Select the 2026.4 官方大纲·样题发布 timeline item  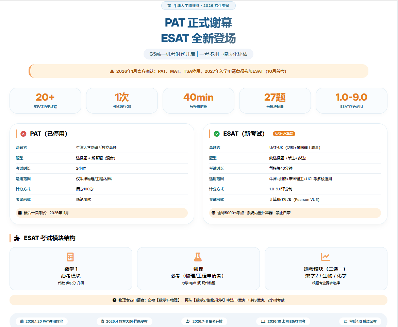124,321
